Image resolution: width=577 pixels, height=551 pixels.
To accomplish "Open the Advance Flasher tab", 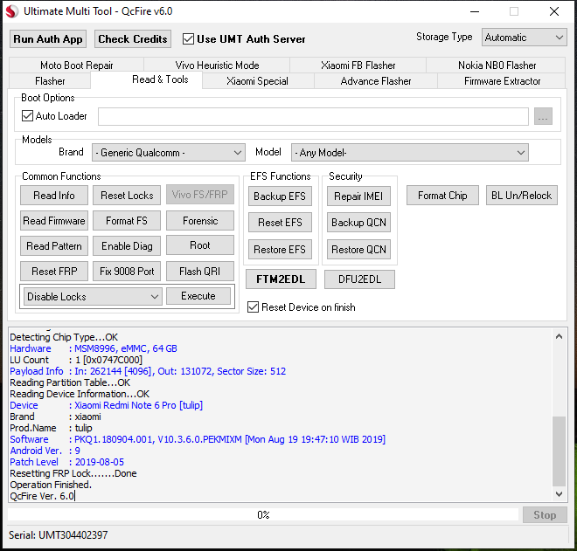I will point(376,81).
